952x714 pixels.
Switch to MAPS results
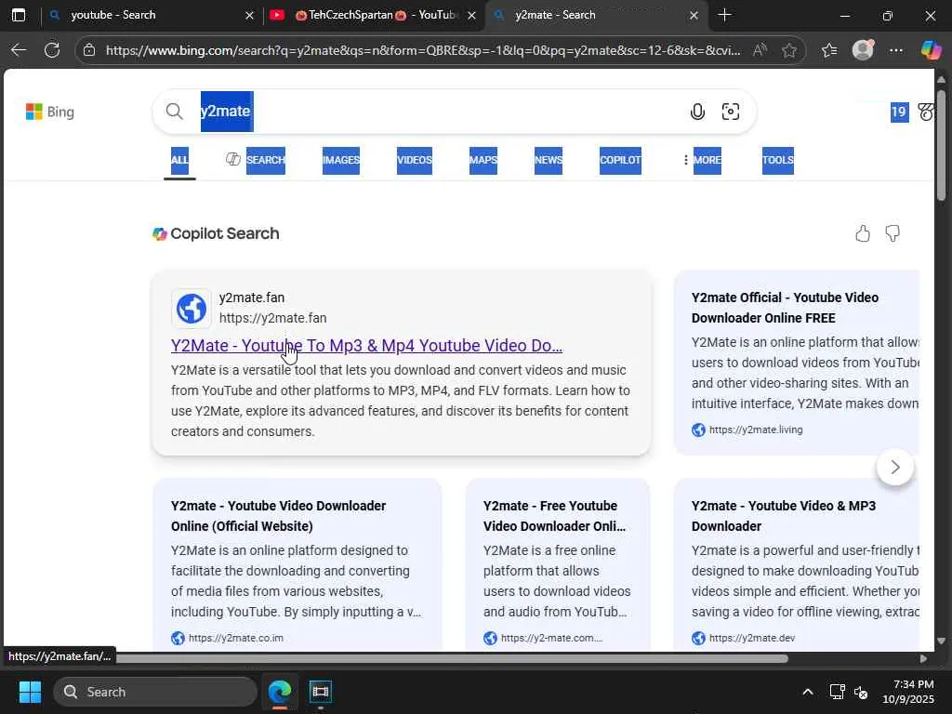tap(483, 160)
